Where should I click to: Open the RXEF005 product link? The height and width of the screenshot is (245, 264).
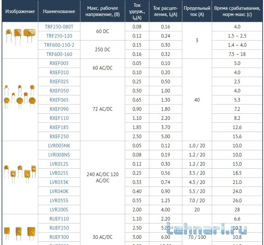point(59,63)
